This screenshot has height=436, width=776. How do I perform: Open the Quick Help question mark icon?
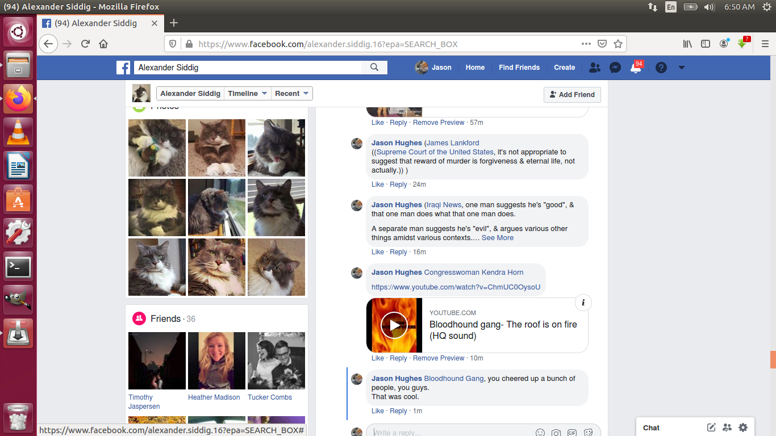pos(661,68)
